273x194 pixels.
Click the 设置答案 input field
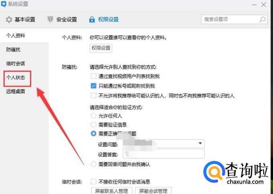tap(164, 154)
